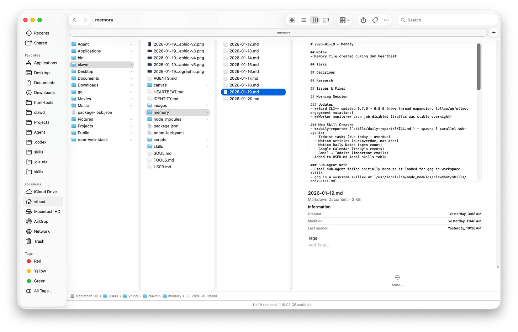518x332 pixels.
Task: Filter by Yellow tag
Action: click(43, 272)
